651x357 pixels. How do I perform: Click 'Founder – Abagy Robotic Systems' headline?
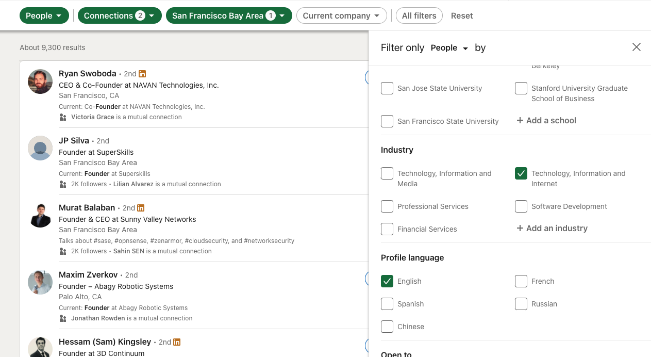tap(116, 286)
